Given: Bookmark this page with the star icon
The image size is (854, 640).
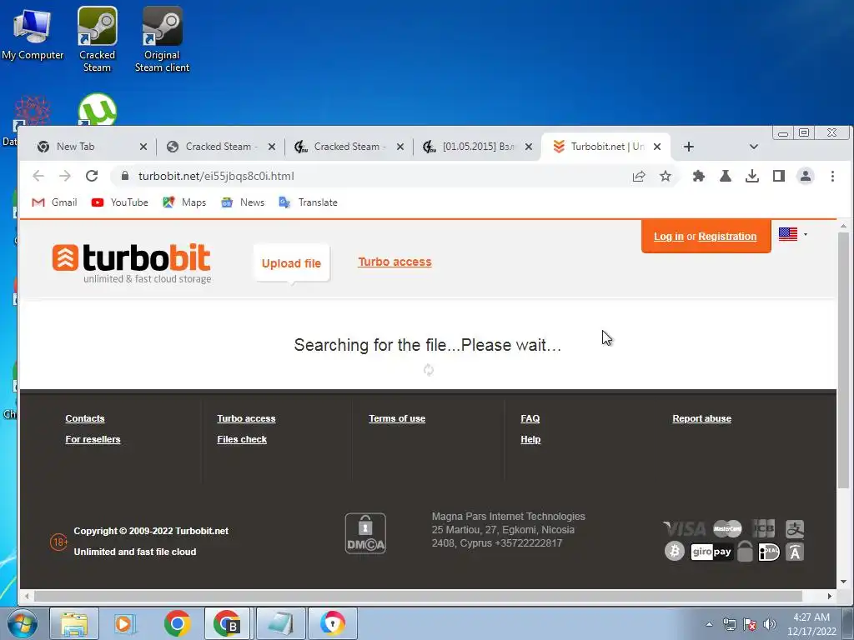Looking at the screenshot, I should click(x=665, y=176).
